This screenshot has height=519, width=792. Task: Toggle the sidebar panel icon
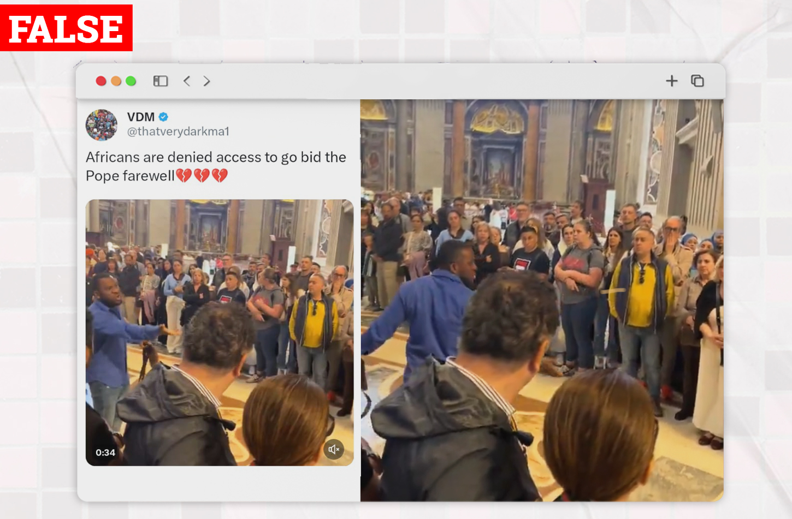coord(160,81)
